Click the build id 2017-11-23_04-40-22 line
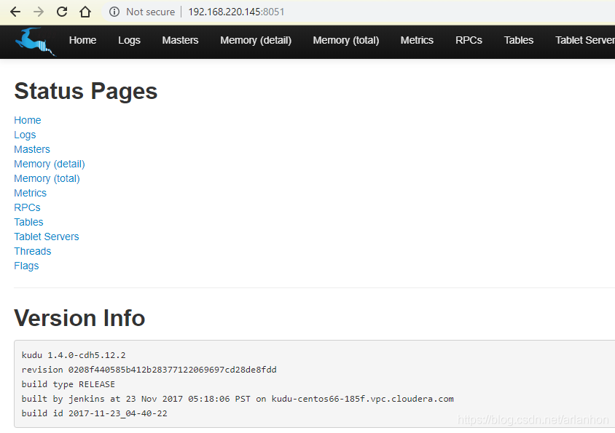 [95, 413]
